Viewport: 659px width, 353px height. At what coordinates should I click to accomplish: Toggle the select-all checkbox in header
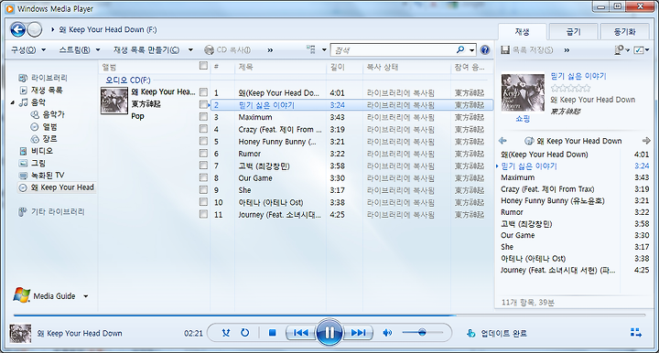point(203,66)
